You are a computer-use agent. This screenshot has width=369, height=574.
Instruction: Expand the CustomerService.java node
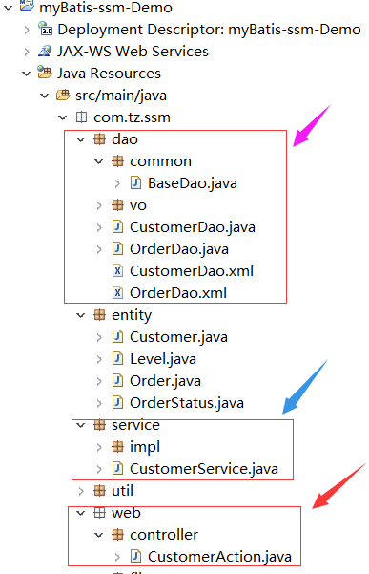pos(99,469)
